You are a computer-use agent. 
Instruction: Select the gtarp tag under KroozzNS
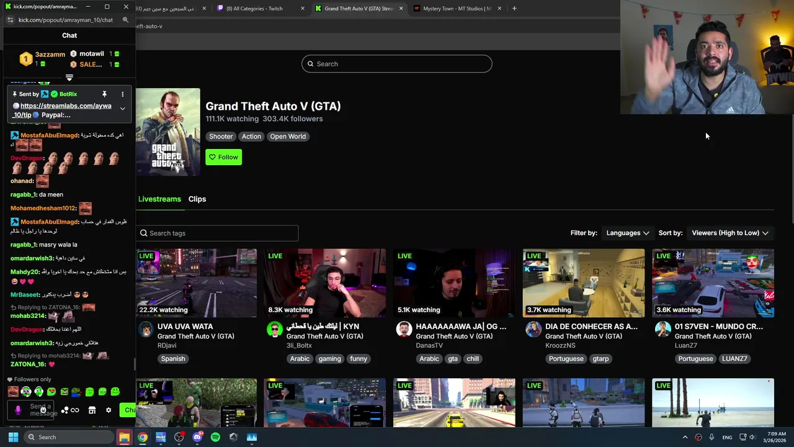[600, 359]
